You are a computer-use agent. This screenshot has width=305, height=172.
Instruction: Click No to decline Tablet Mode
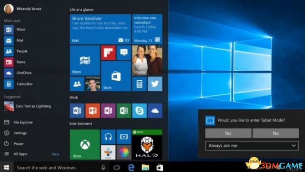point(275,133)
